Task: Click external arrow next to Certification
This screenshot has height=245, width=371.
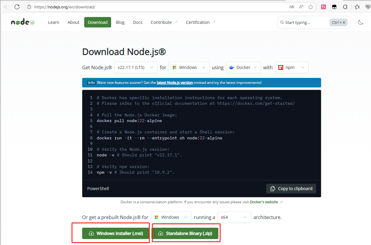Action: point(214,22)
